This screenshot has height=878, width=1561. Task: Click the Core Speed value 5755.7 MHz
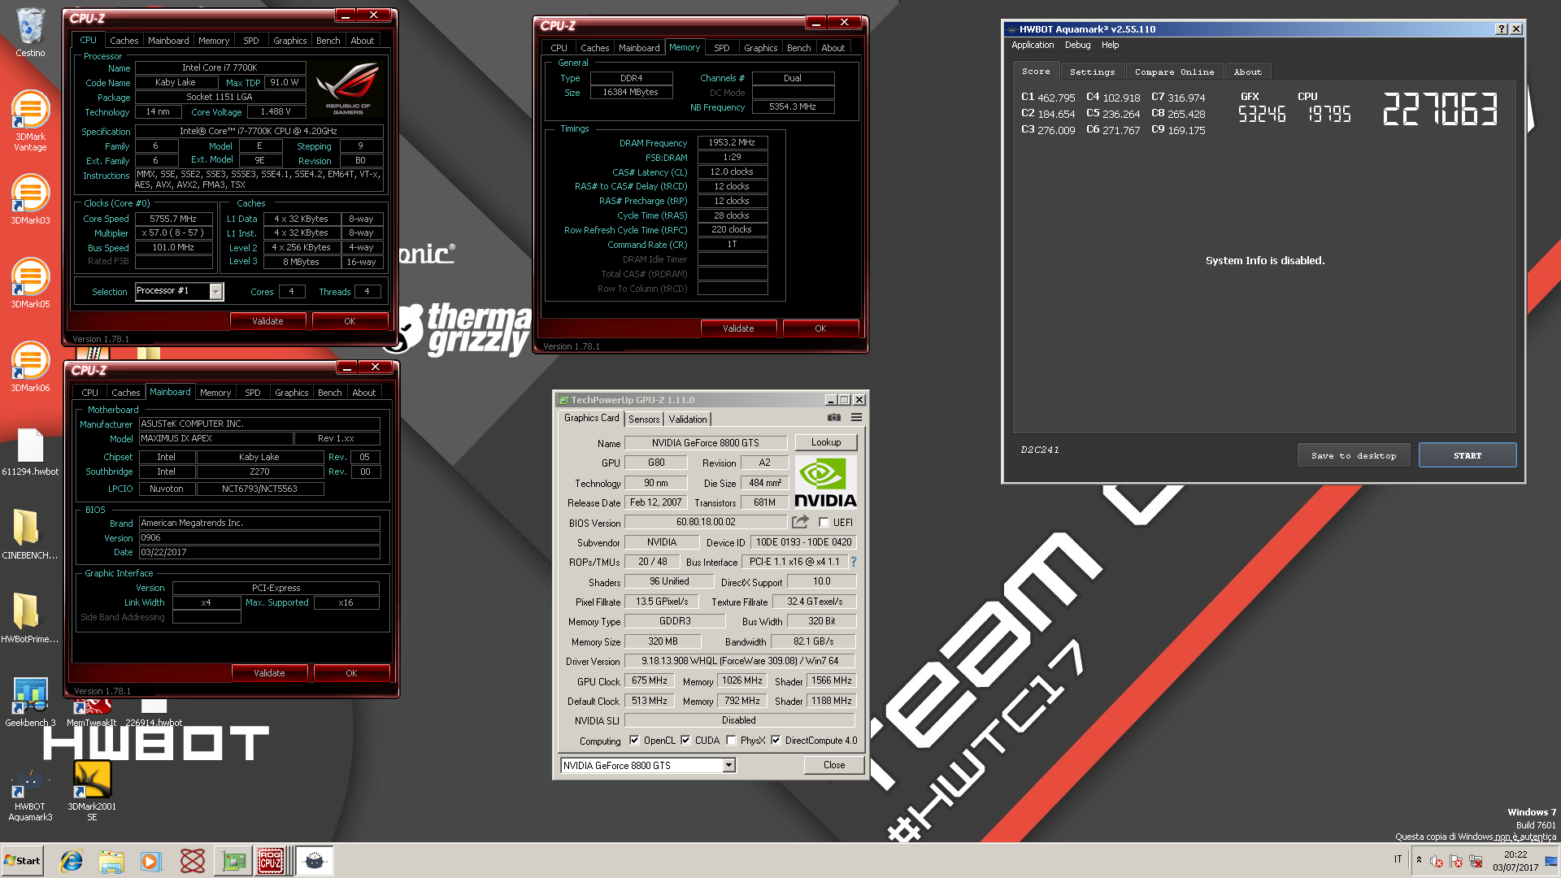[173, 219]
